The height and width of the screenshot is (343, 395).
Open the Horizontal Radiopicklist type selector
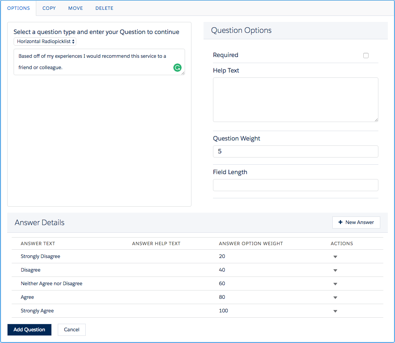coord(45,41)
